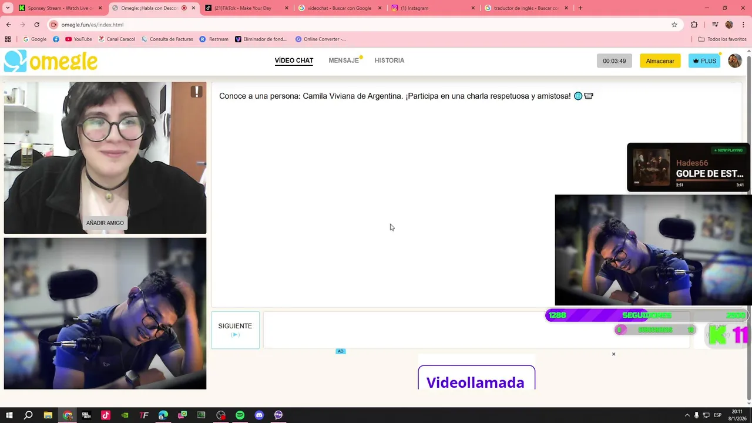
Task: Open the Eliminador de fondo bookmark
Action: tap(260, 39)
